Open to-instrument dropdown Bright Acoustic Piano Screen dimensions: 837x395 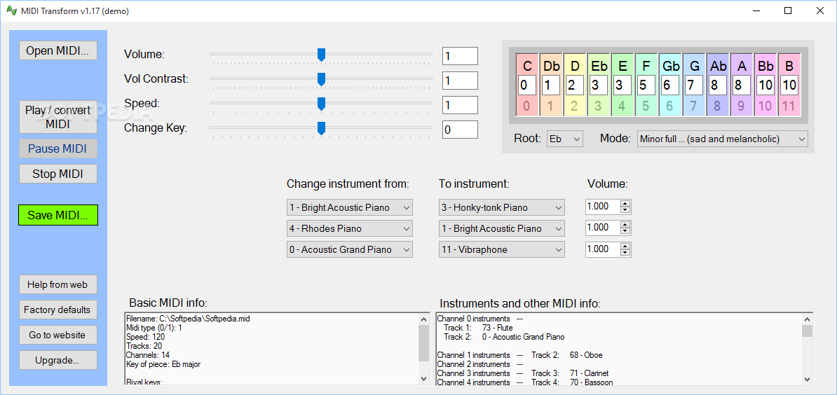click(x=502, y=229)
